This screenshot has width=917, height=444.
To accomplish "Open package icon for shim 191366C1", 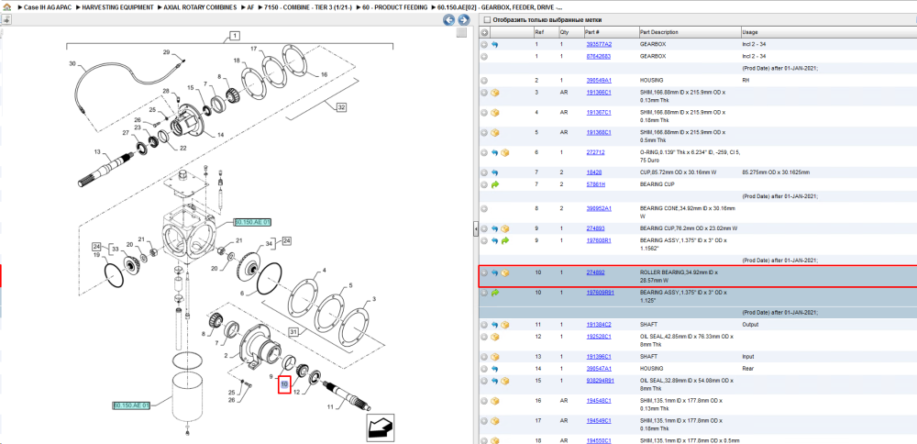I will (x=495, y=93).
